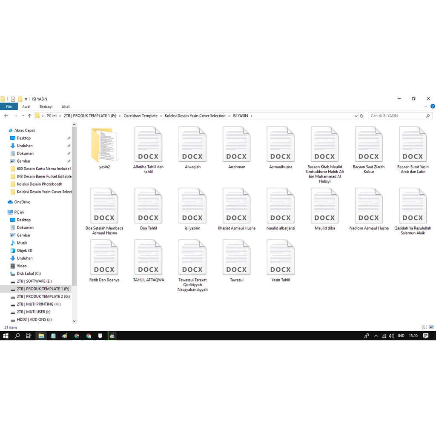Switch to large icons view in status bar
Viewport: 436px width, 436px height.
coord(432,327)
